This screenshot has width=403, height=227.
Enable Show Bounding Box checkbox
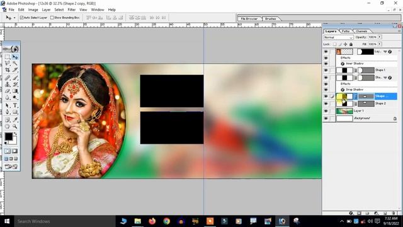click(52, 18)
